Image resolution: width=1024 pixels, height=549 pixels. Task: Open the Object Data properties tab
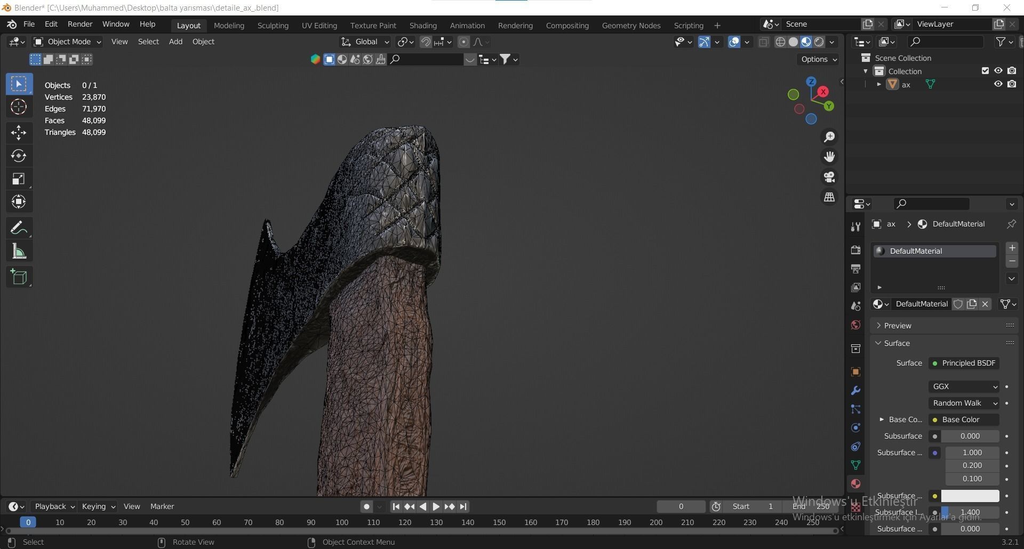tap(855, 465)
